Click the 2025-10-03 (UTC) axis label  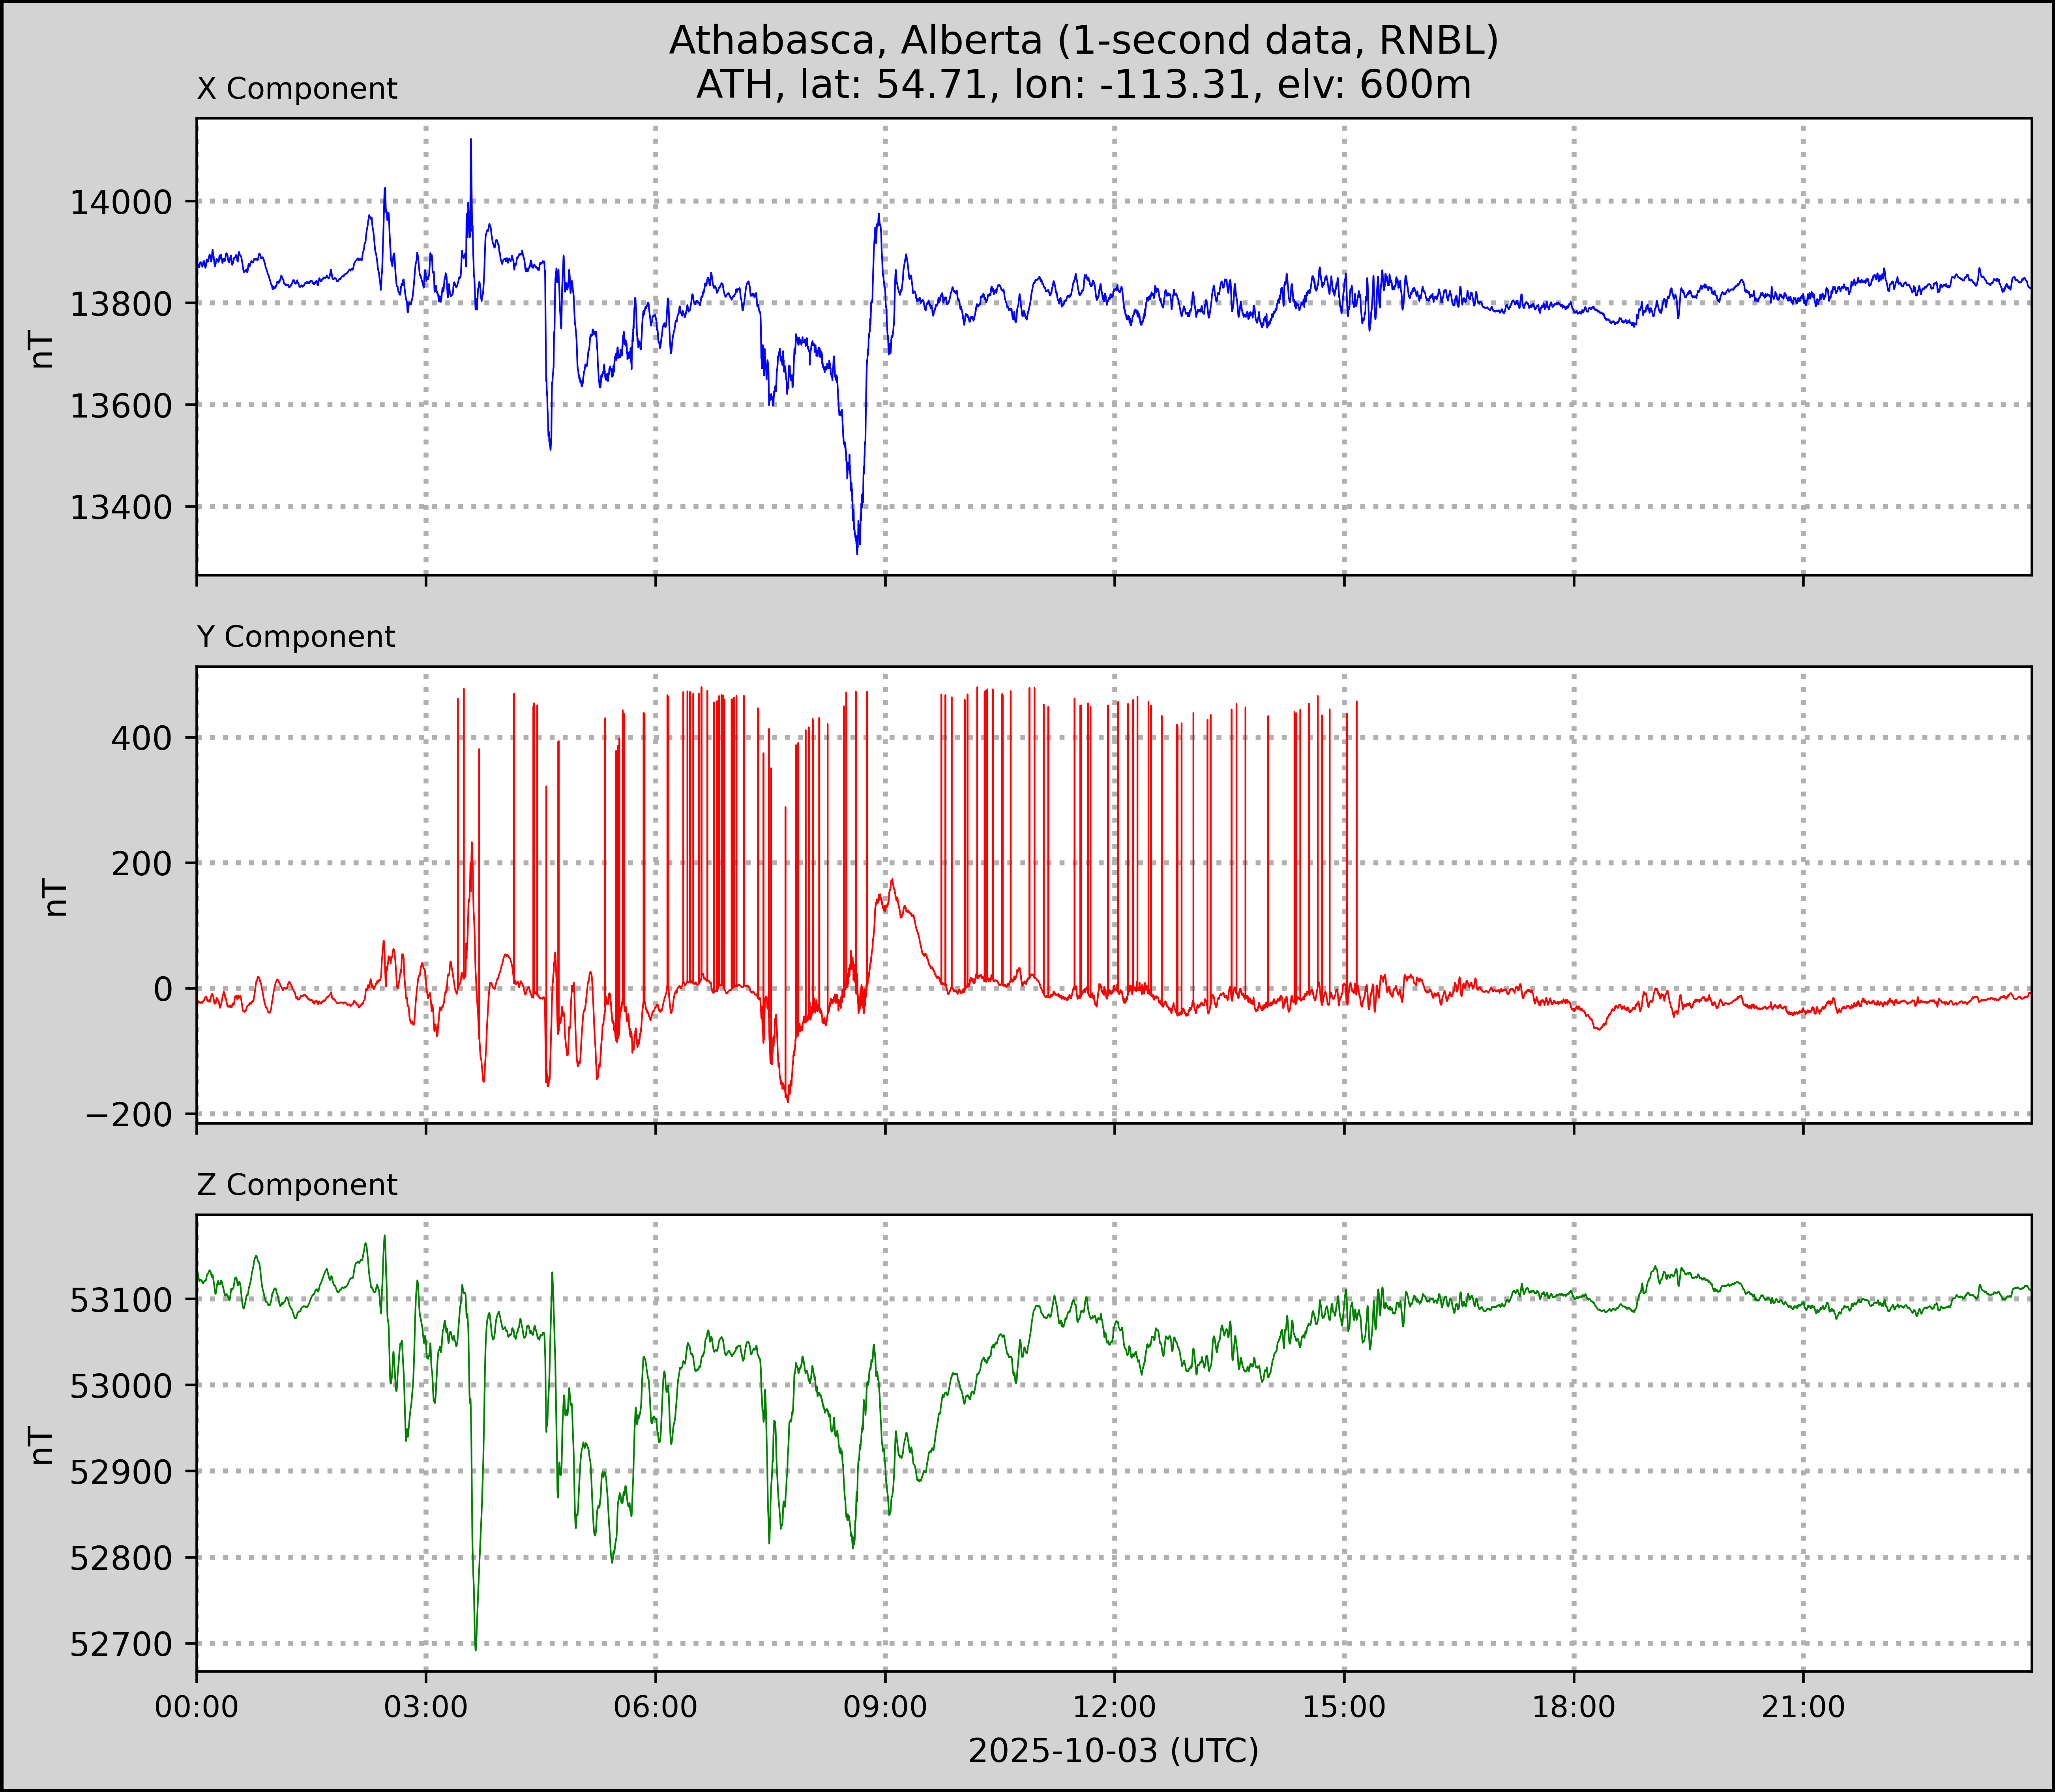(1113, 1751)
